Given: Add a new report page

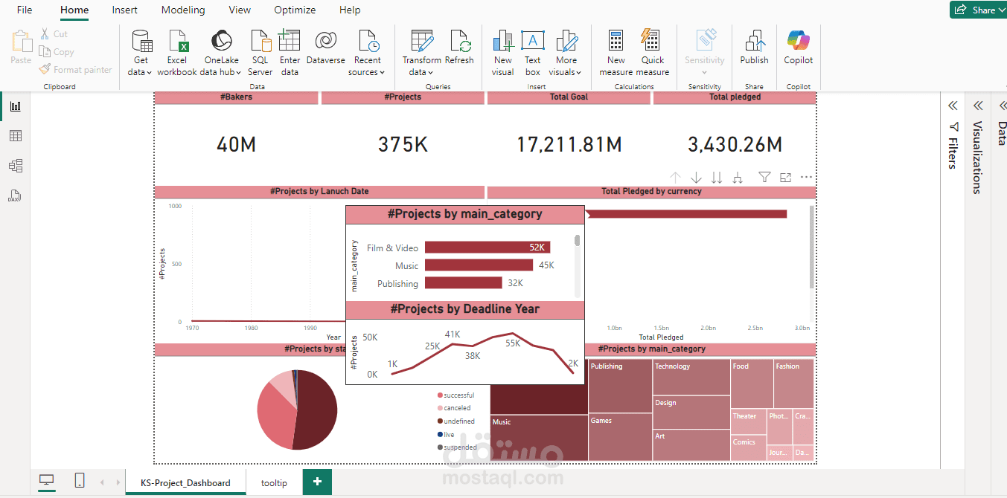Looking at the screenshot, I should click(x=317, y=482).
